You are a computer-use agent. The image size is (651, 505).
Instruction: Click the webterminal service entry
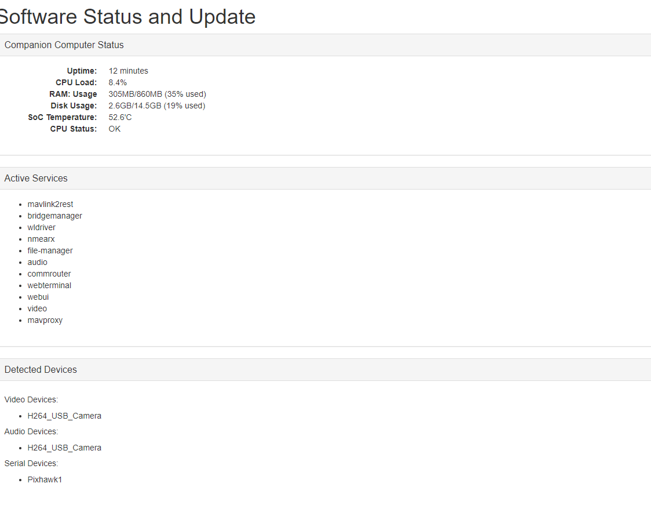click(49, 285)
